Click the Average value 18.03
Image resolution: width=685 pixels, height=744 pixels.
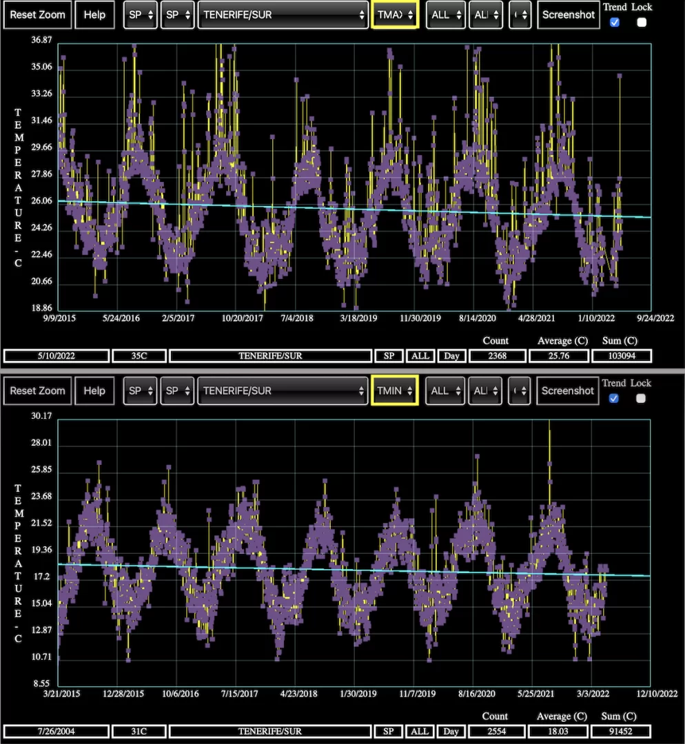(558, 731)
